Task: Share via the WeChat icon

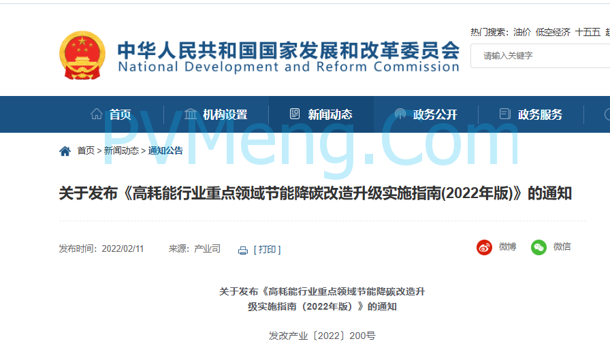Action: [539, 247]
